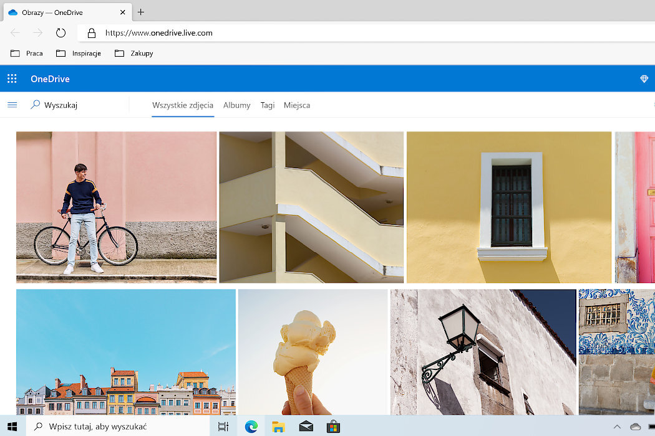The image size is (655, 436).
Task: Show hidden system tray icons
Action: click(x=617, y=427)
